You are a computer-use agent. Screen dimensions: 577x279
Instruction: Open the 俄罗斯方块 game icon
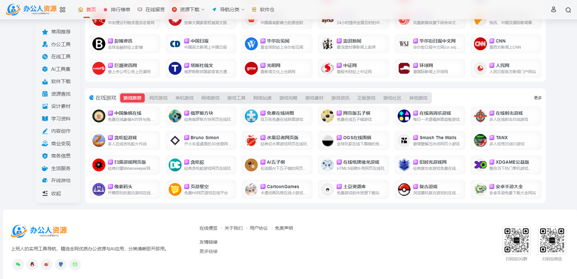[175, 116]
